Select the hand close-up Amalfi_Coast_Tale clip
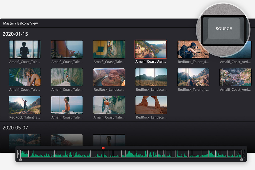 tap(67, 50)
